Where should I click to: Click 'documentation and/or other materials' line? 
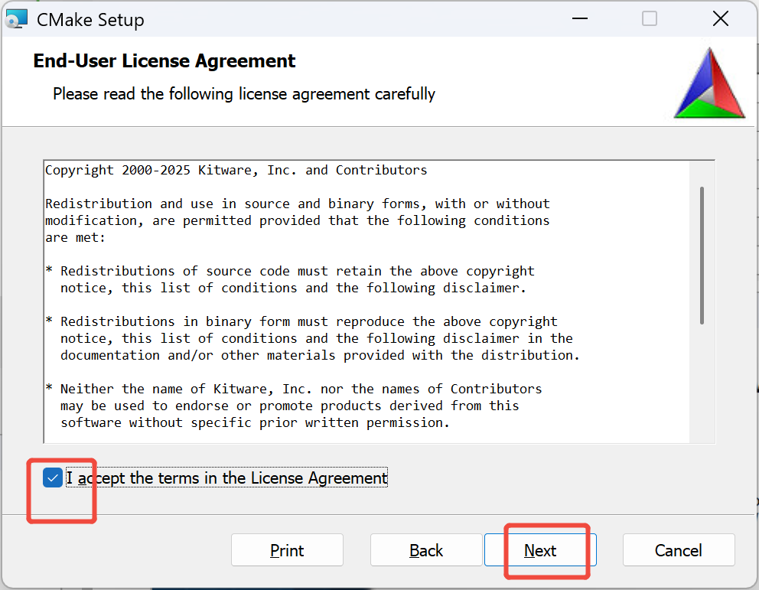(320, 355)
